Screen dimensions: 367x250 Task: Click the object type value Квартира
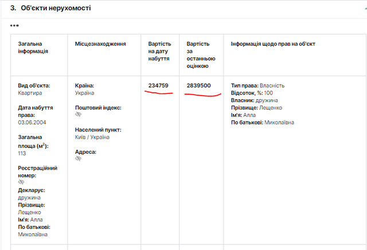(30, 93)
